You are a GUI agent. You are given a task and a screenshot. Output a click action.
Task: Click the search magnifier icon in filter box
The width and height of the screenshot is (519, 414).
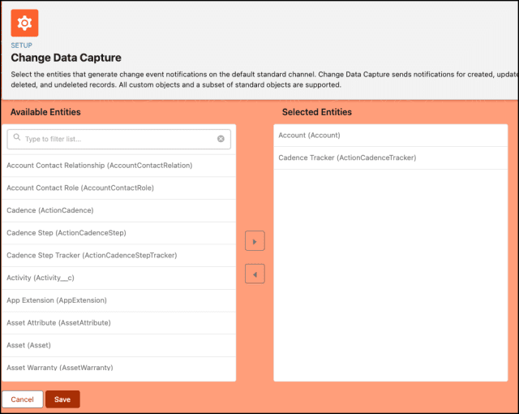16,139
